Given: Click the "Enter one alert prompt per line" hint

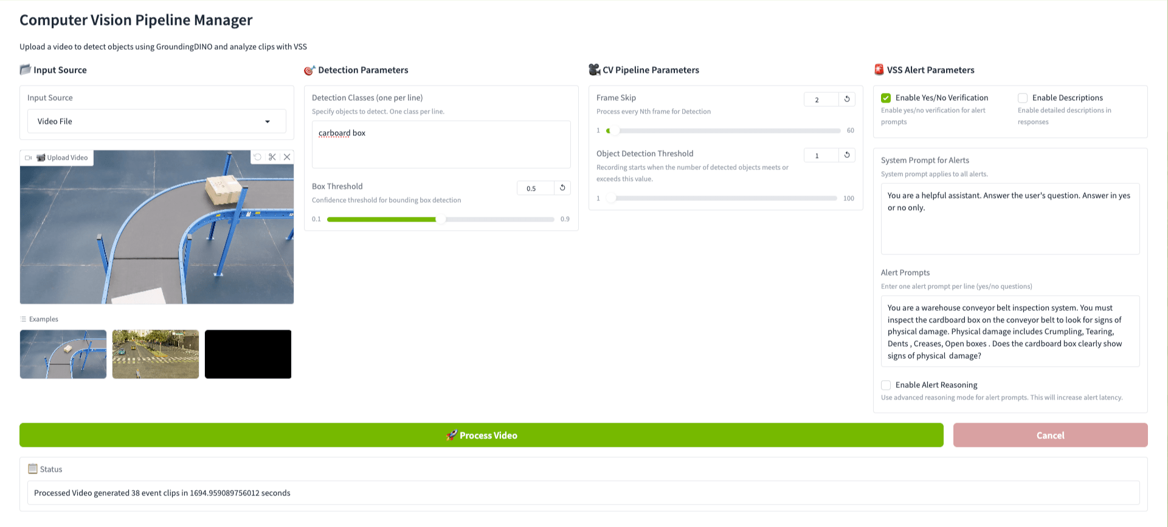Looking at the screenshot, I should [956, 287].
